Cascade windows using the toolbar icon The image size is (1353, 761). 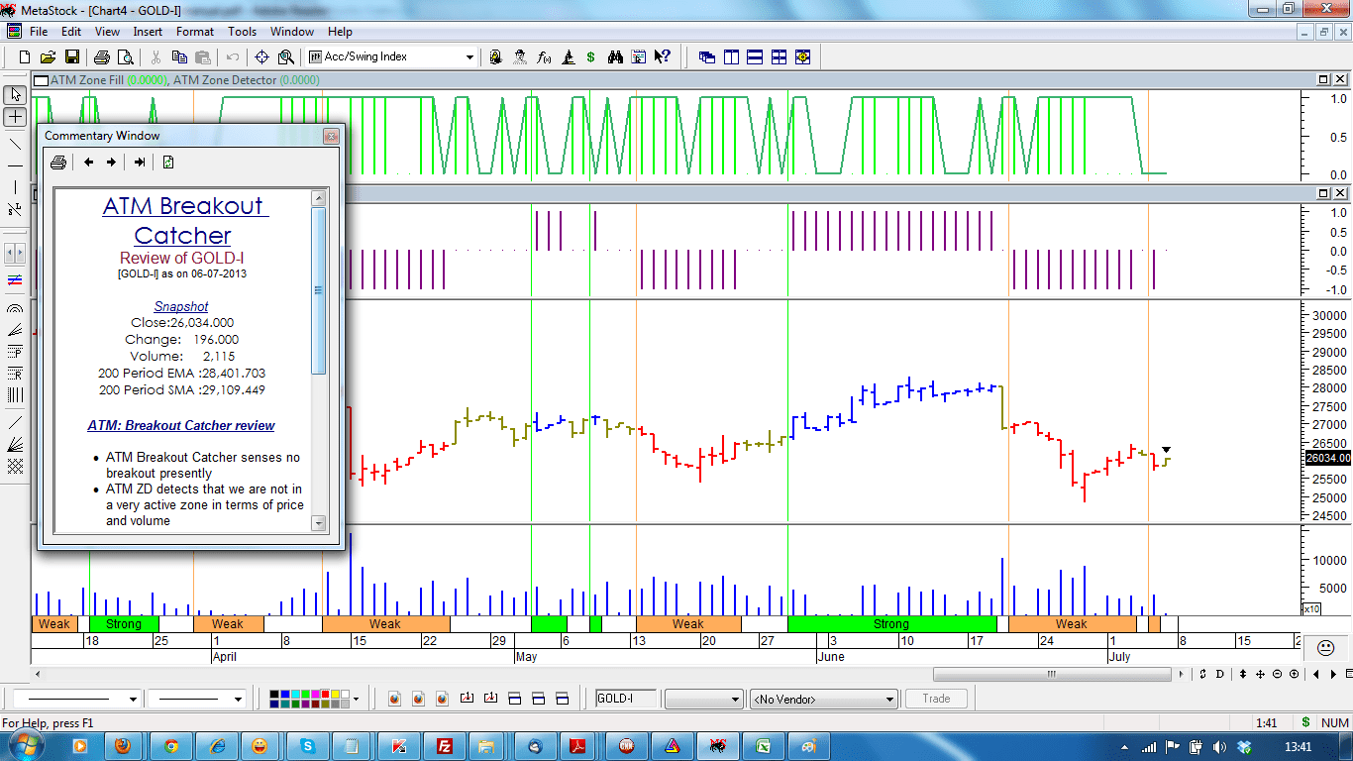tap(707, 57)
